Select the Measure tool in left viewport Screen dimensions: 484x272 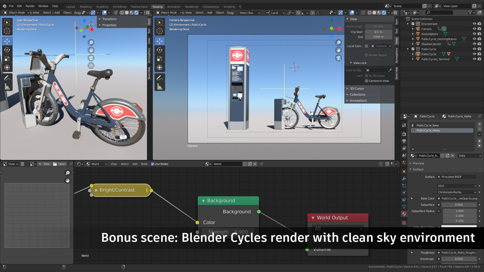7,87
